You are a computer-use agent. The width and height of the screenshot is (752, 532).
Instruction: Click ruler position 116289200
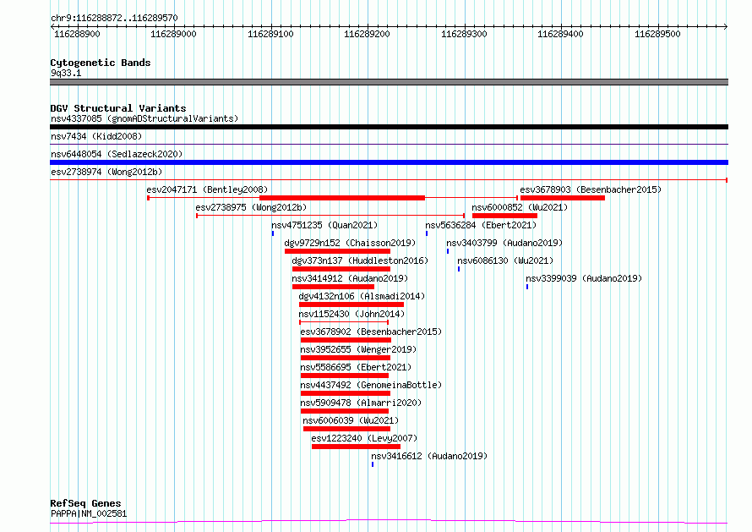tap(367, 34)
